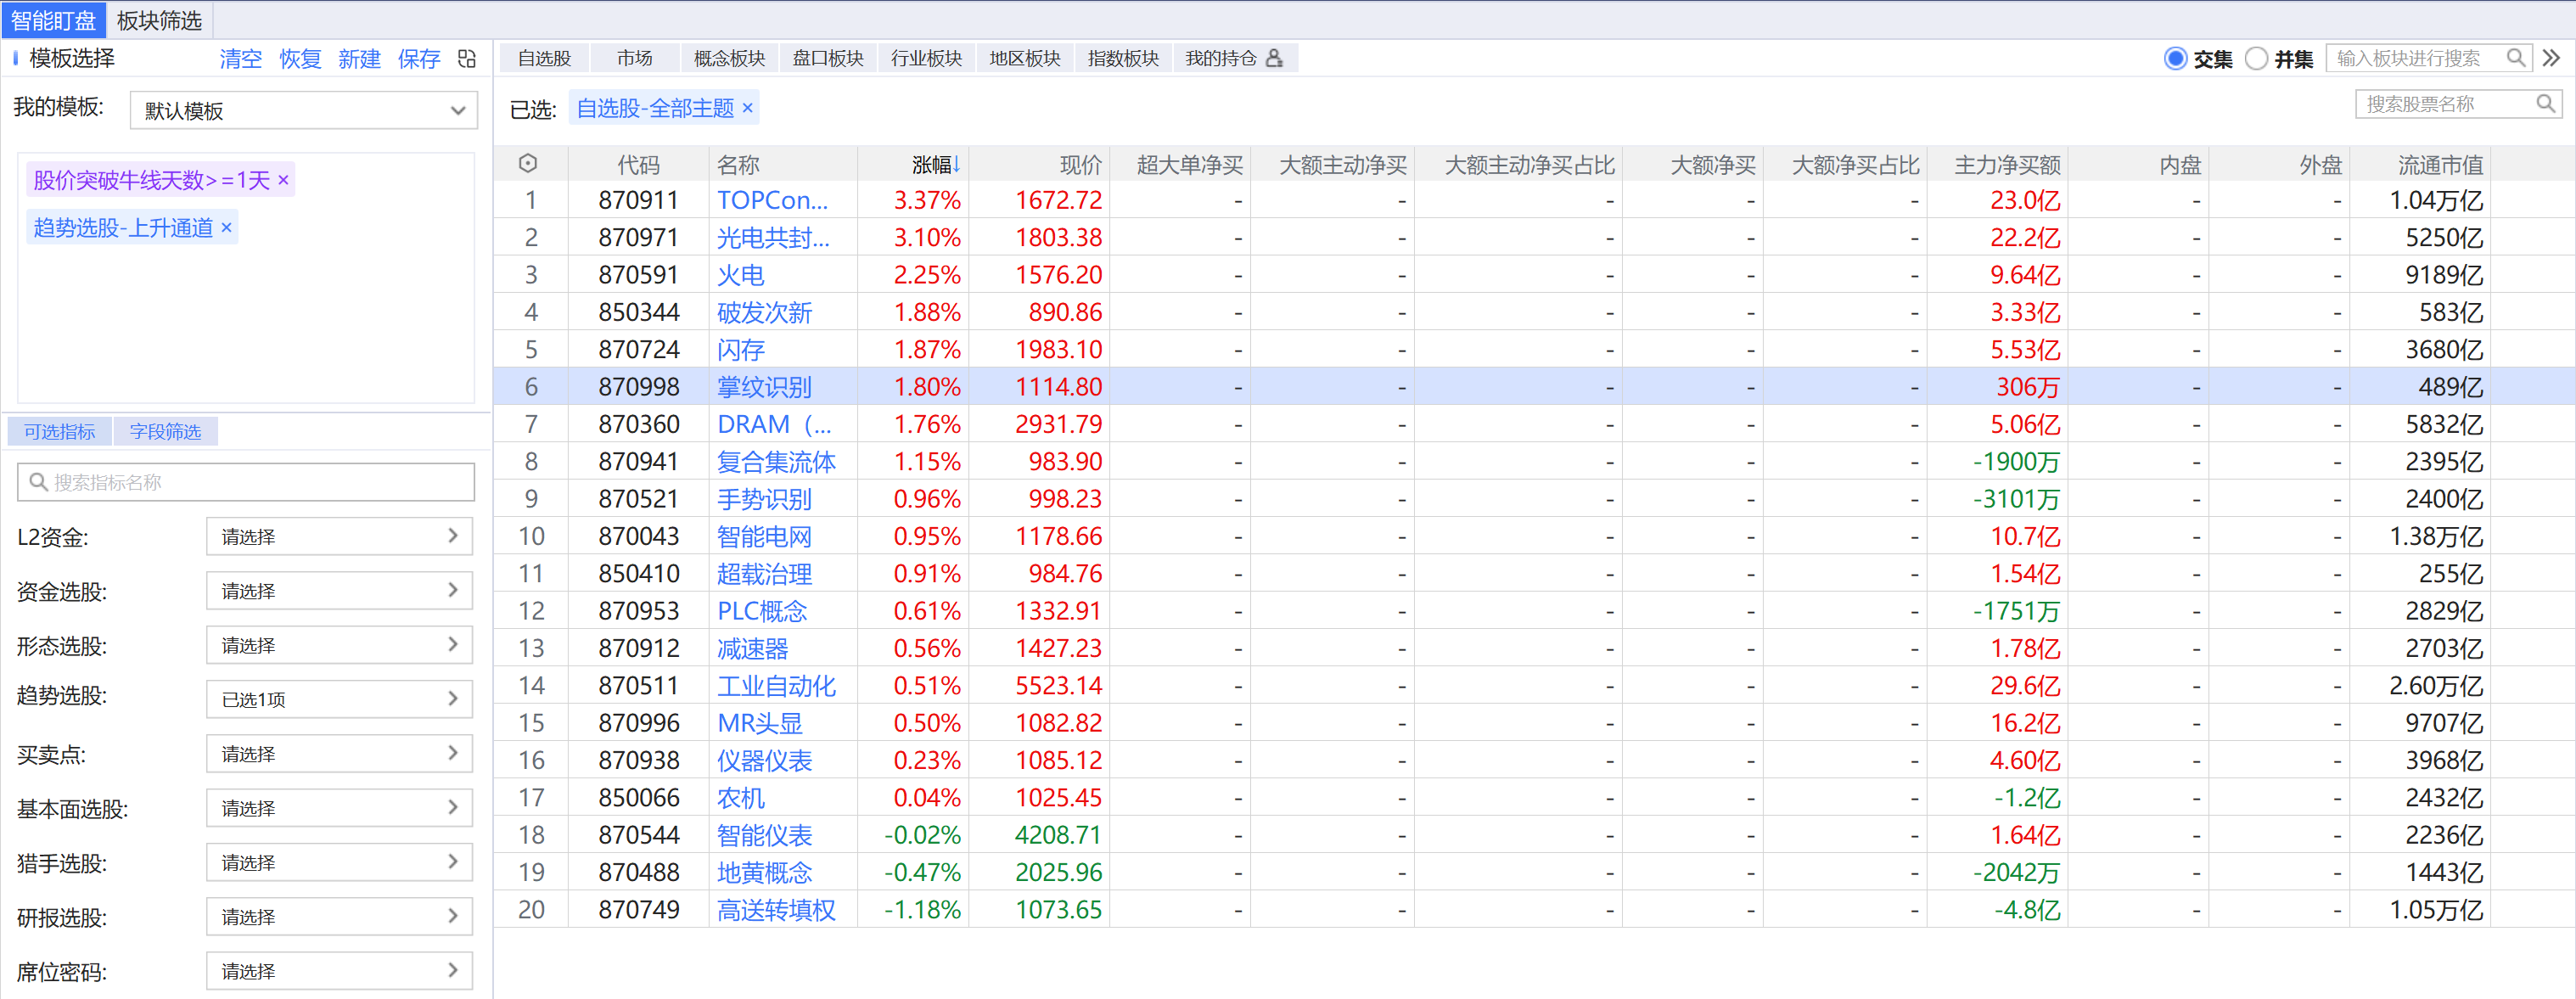Open the 工业自动化 sector link
The width and height of the screenshot is (2576, 999).
click(776, 686)
